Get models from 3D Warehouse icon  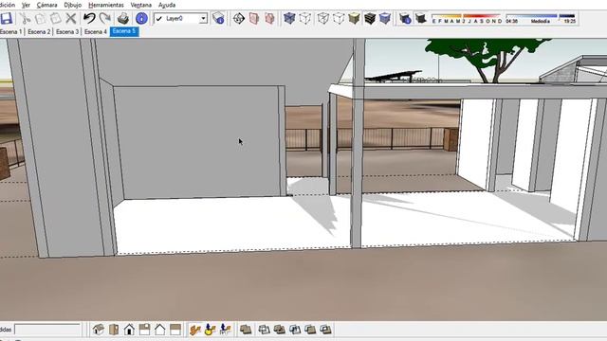point(195,330)
